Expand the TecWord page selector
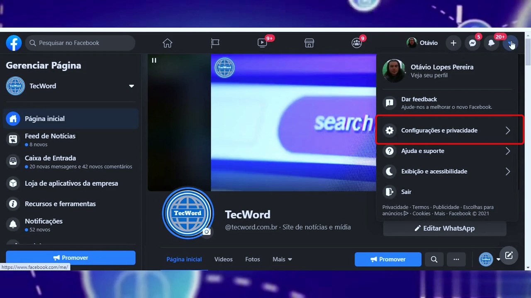531x298 pixels. [132, 86]
